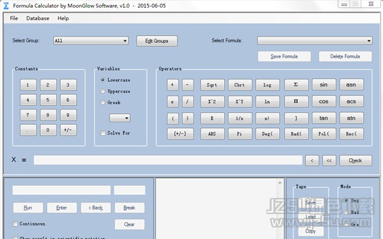The width and height of the screenshot is (383, 239).
Task: Insert the sin function
Action: [323, 85]
